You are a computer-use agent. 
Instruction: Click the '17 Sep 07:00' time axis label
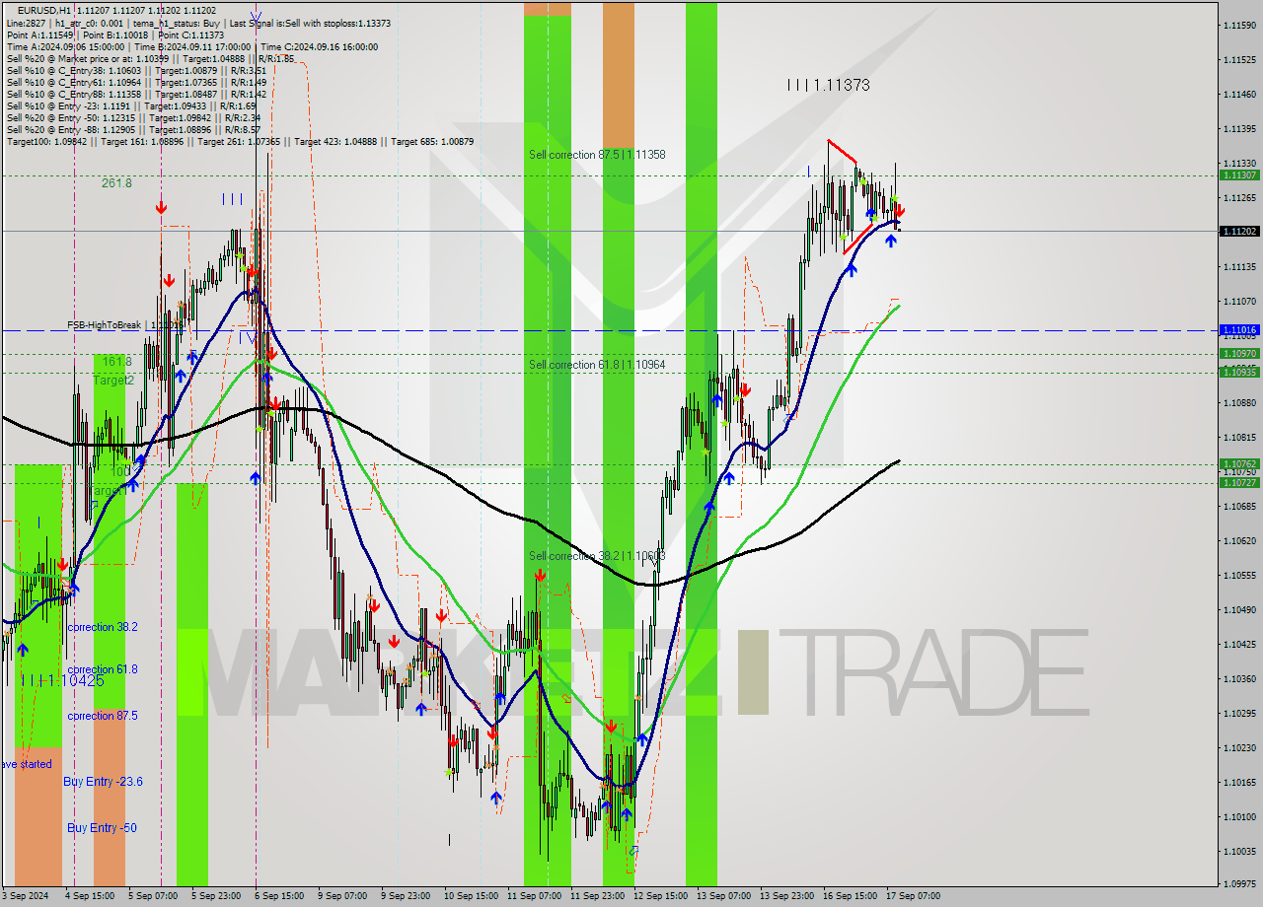click(913, 896)
